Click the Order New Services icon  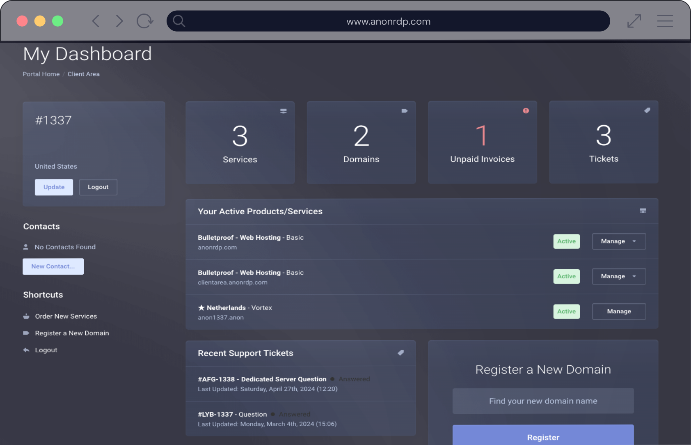26,316
